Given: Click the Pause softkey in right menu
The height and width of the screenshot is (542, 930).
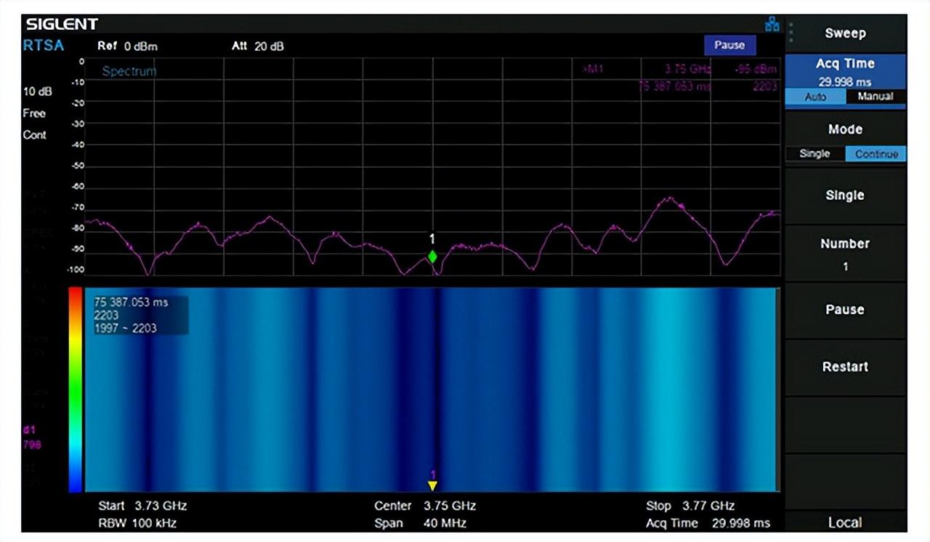Looking at the screenshot, I should click(x=845, y=310).
